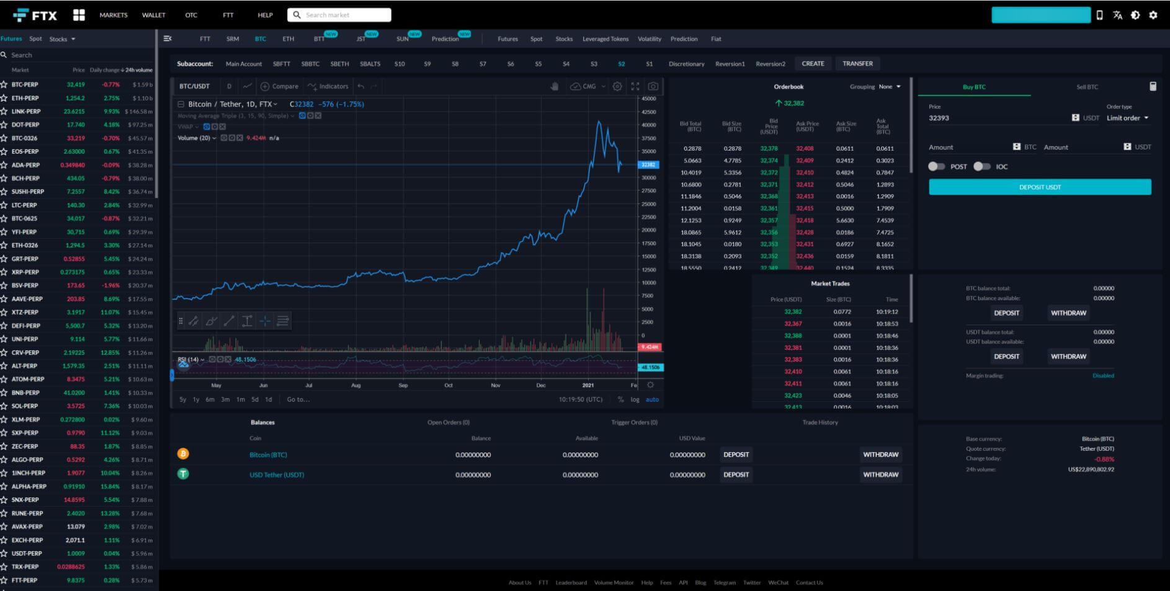Hide the VWAP indicator with its eye icon

pos(207,127)
